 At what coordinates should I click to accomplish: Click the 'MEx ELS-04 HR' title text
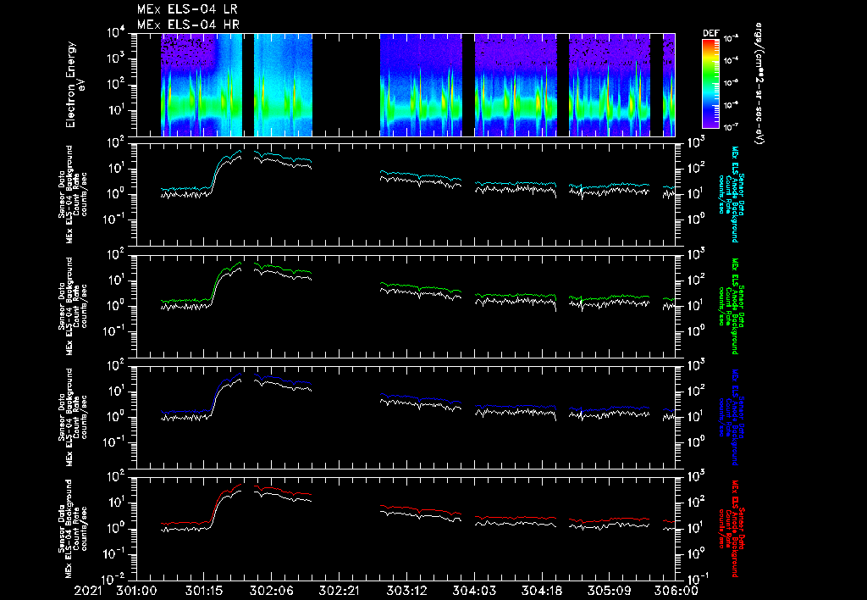188,25
